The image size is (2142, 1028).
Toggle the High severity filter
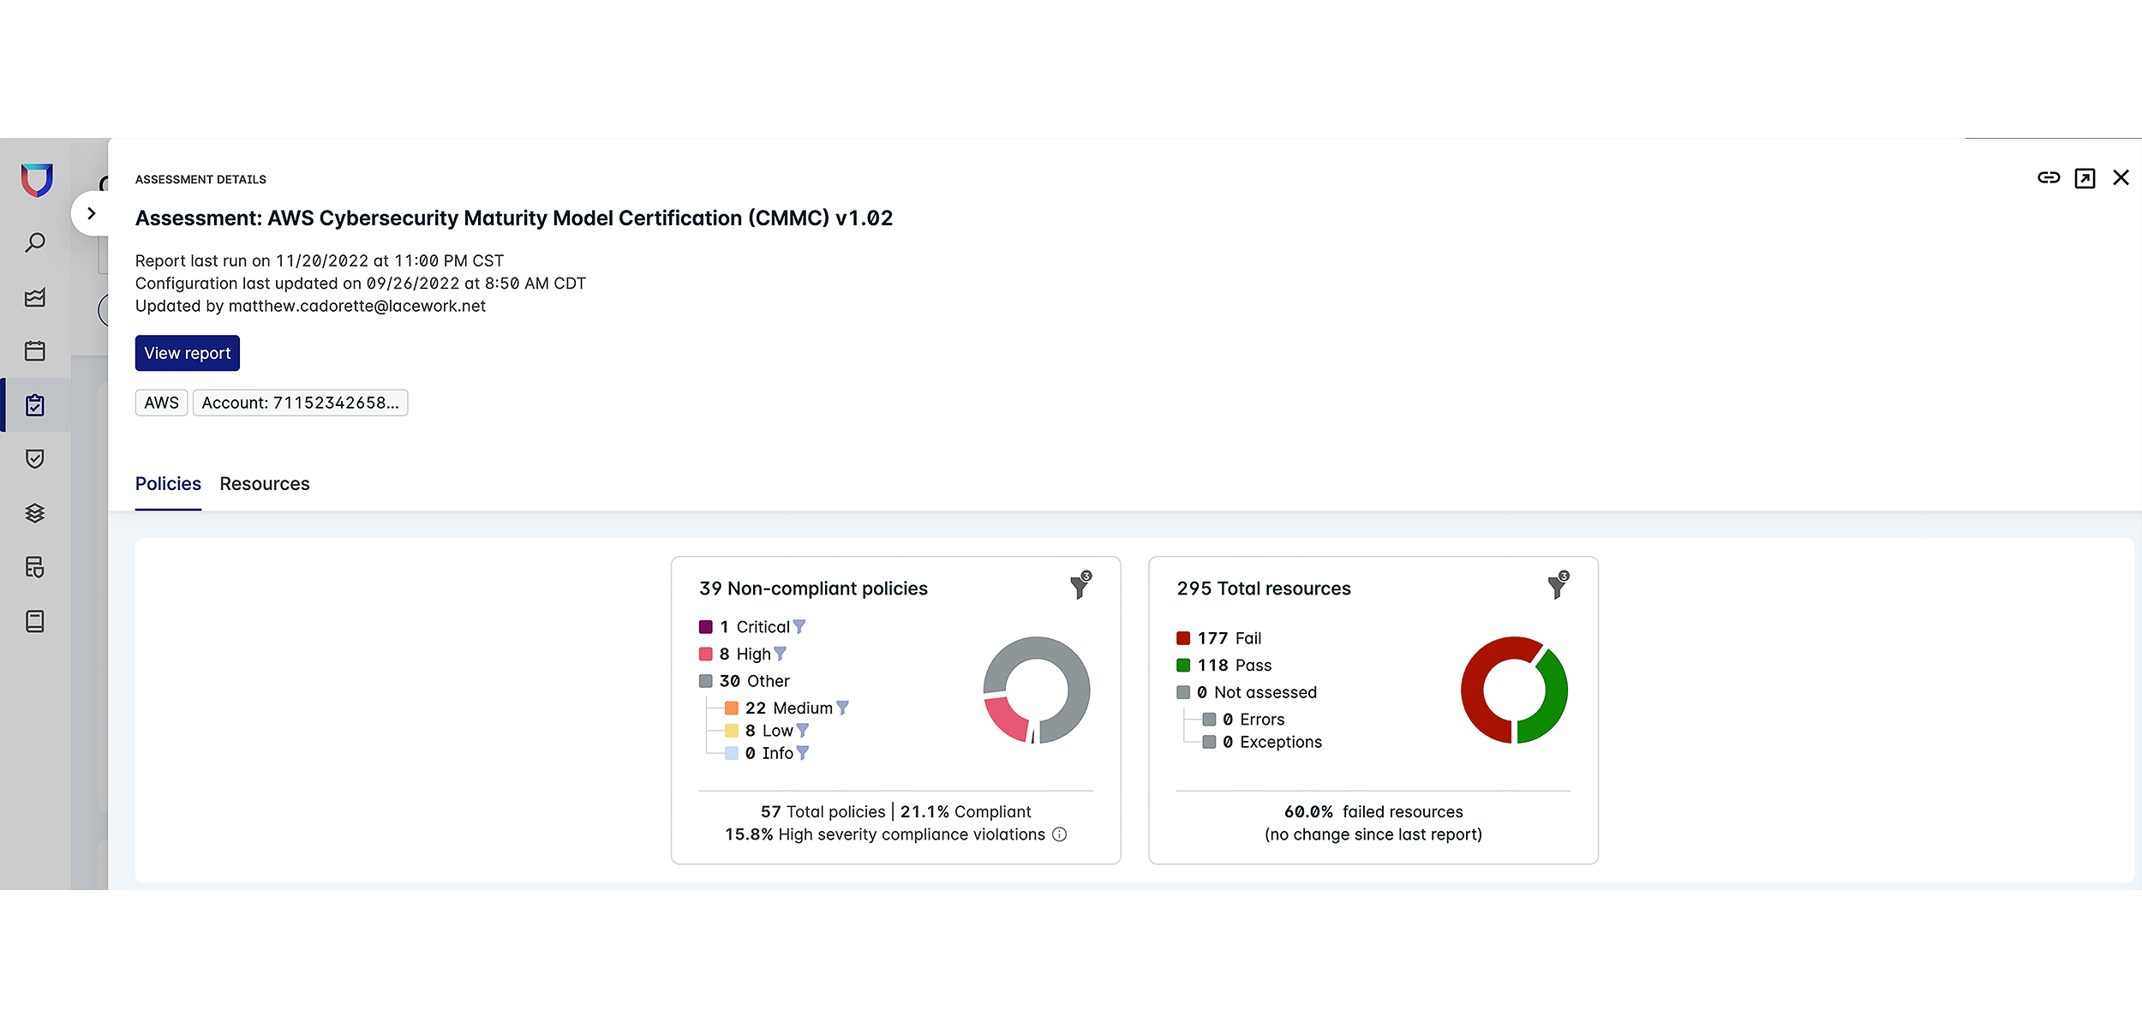(780, 654)
